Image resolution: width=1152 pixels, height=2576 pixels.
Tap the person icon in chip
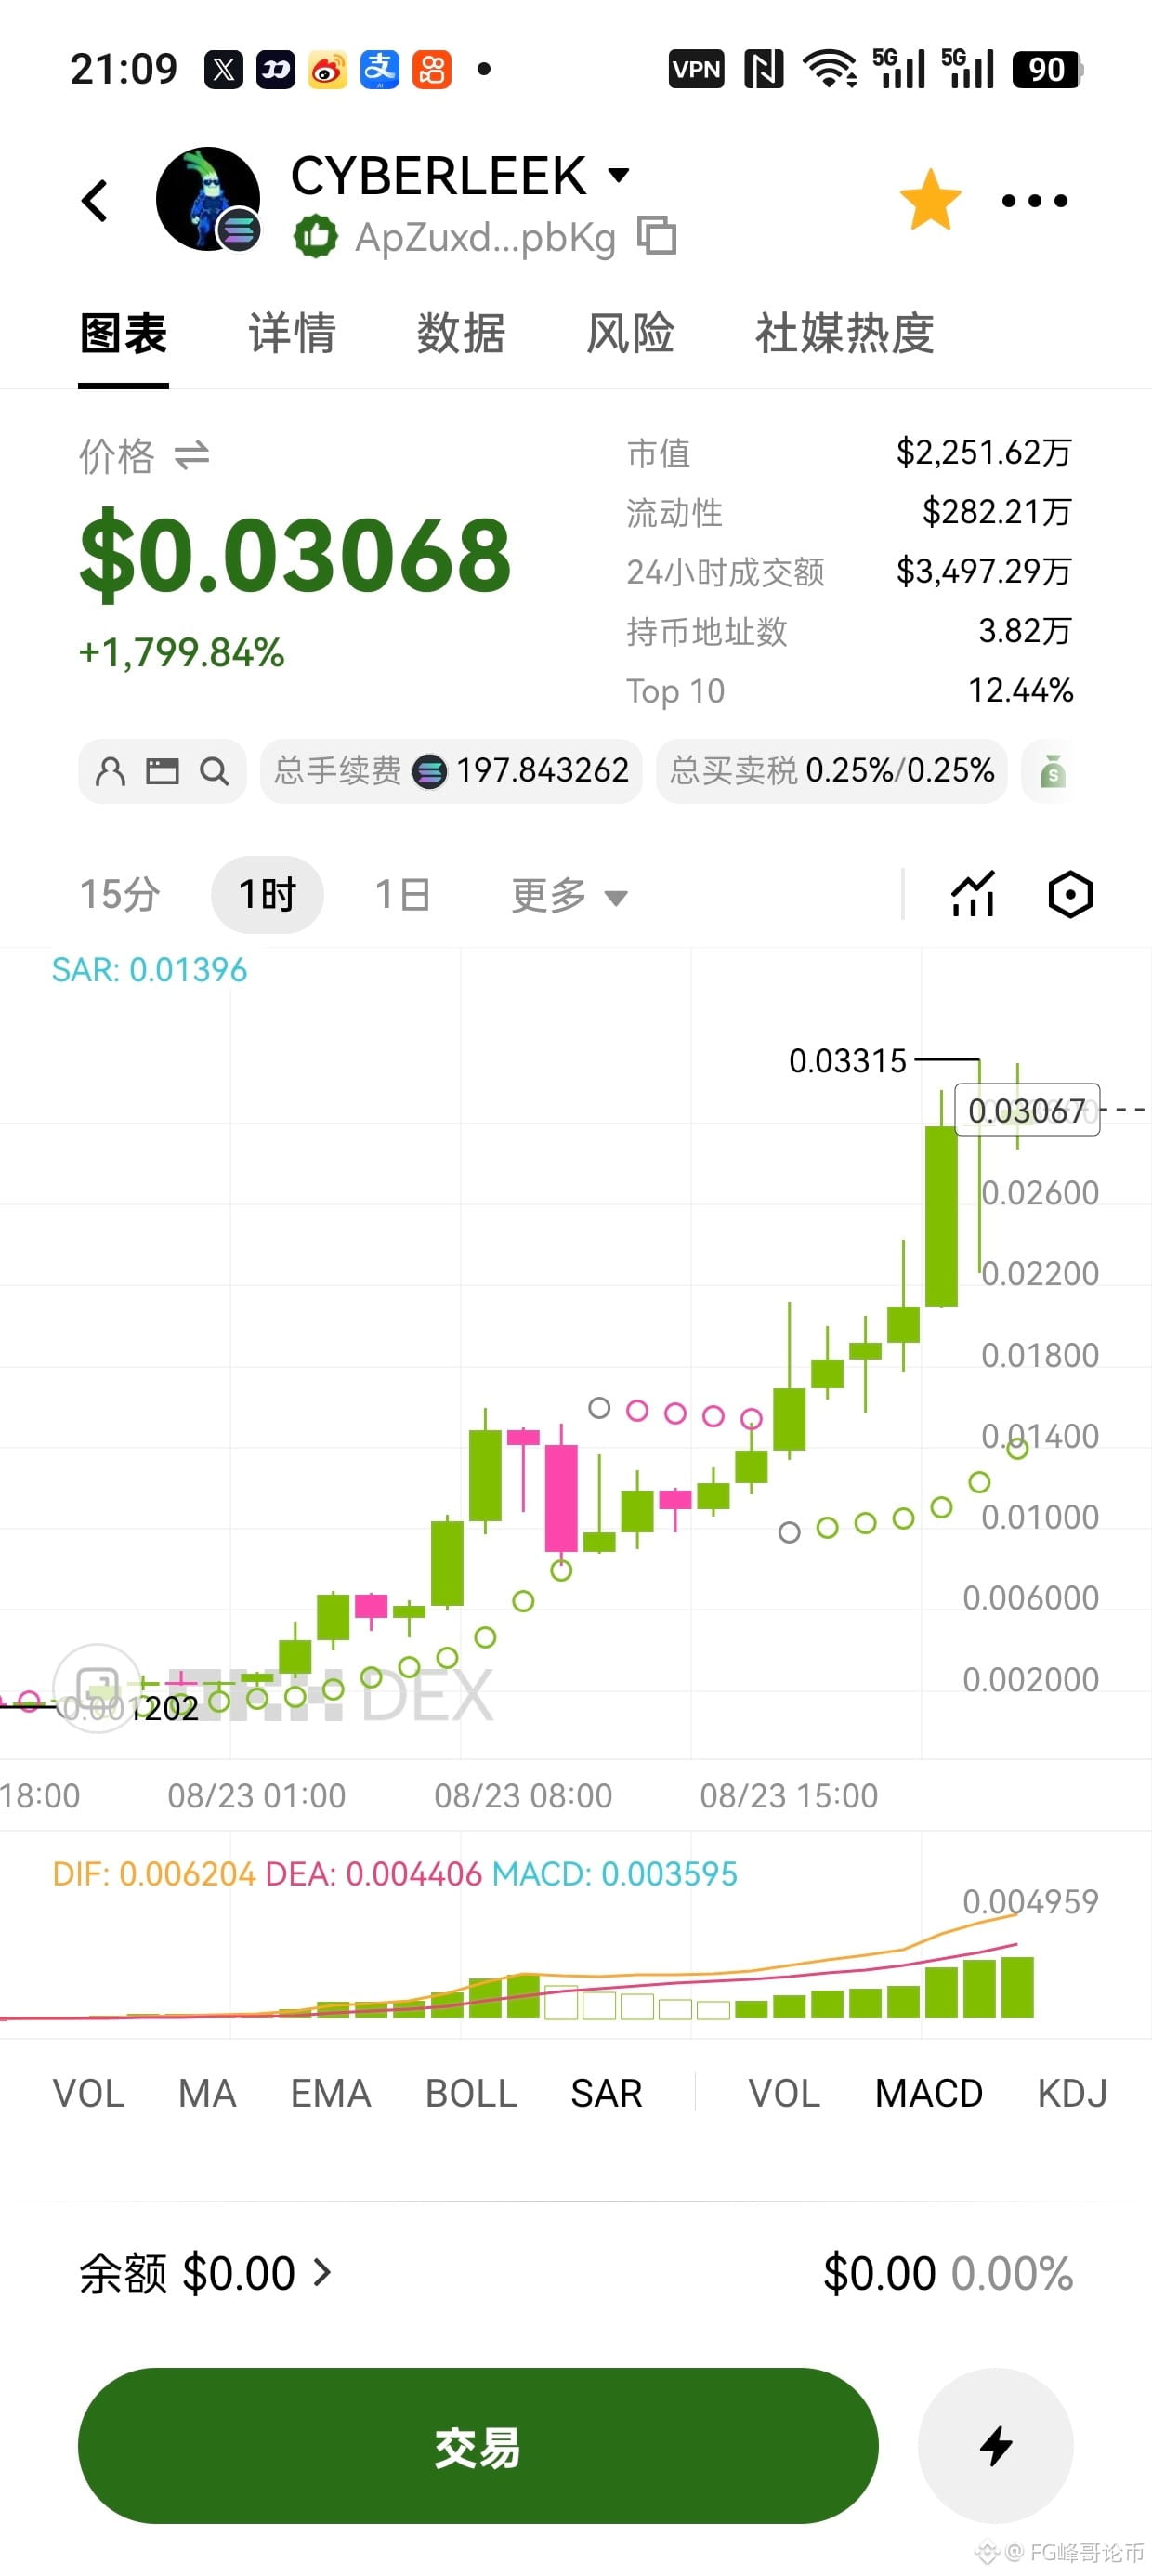tap(110, 771)
